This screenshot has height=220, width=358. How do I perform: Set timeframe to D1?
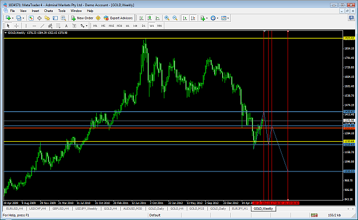pyautogui.click(x=143, y=26)
